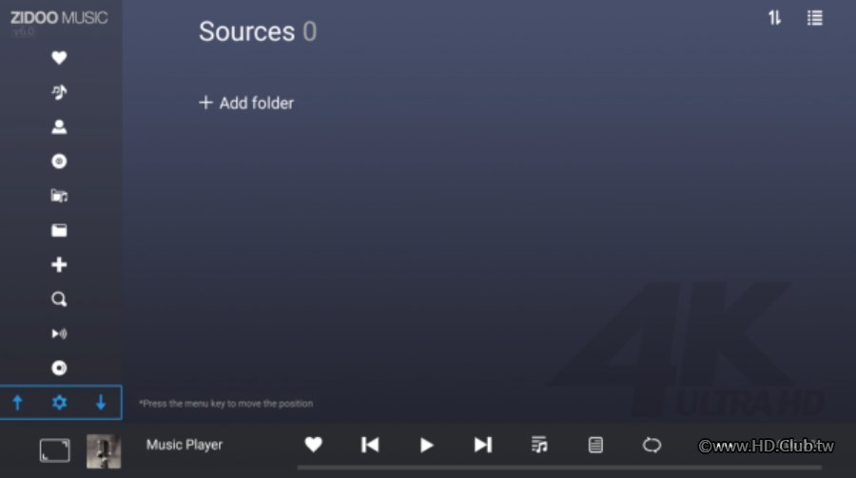This screenshot has height=478, width=856.
Task: Click the CD disc icon at the sidebar bottom
Action: 59,368
